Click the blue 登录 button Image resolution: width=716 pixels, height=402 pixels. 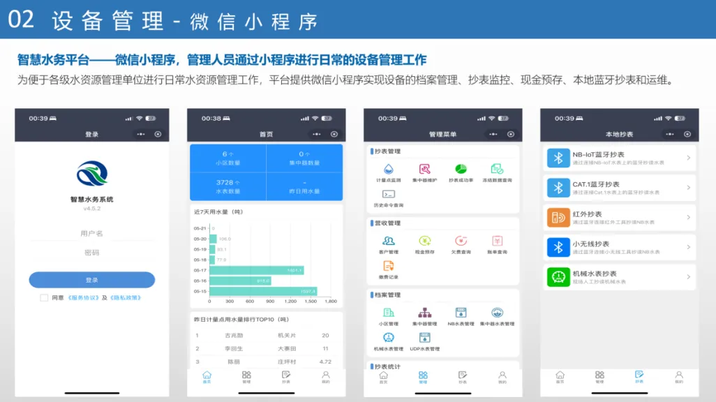coord(92,280)
